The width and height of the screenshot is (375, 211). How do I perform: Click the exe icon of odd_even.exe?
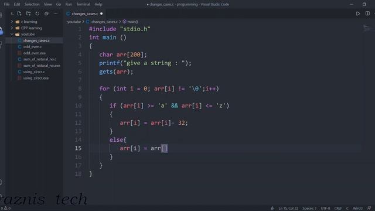click(x=19, y=53)
